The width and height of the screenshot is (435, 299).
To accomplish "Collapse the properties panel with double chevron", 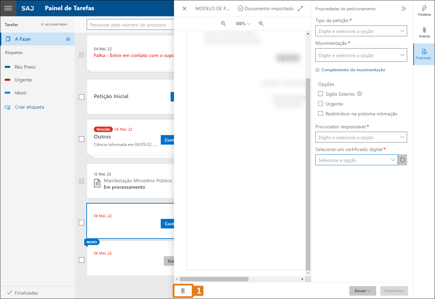I will [403, 9].
